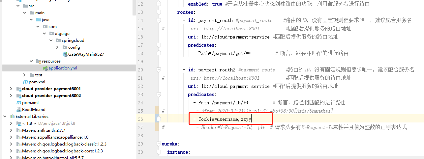Collapse the springcloud package arrow
This screenshot has width=424, height=159.
51,40
